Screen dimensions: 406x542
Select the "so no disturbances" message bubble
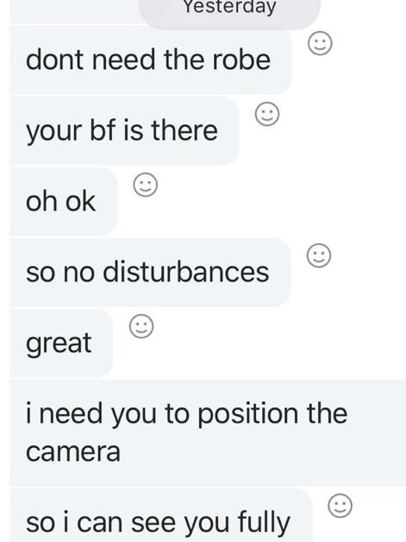point(150,272)
